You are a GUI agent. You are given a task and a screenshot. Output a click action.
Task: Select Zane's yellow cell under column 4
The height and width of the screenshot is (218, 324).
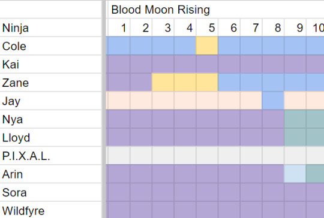pos(185,82)
